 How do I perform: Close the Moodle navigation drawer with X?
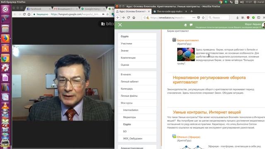click(120, 25)
